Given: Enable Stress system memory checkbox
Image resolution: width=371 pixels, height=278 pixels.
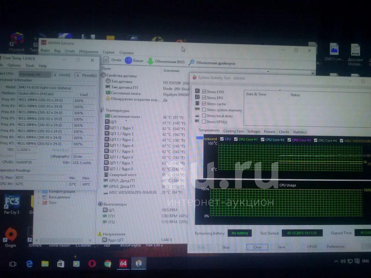Looking at the screenshot, I should 204,110.
